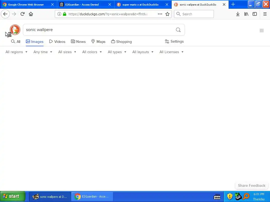Close the E2Guardian Access Denied tab
The height and width of the screenshot is (202, 270).
pyautogui.click(x=109, y=5)
